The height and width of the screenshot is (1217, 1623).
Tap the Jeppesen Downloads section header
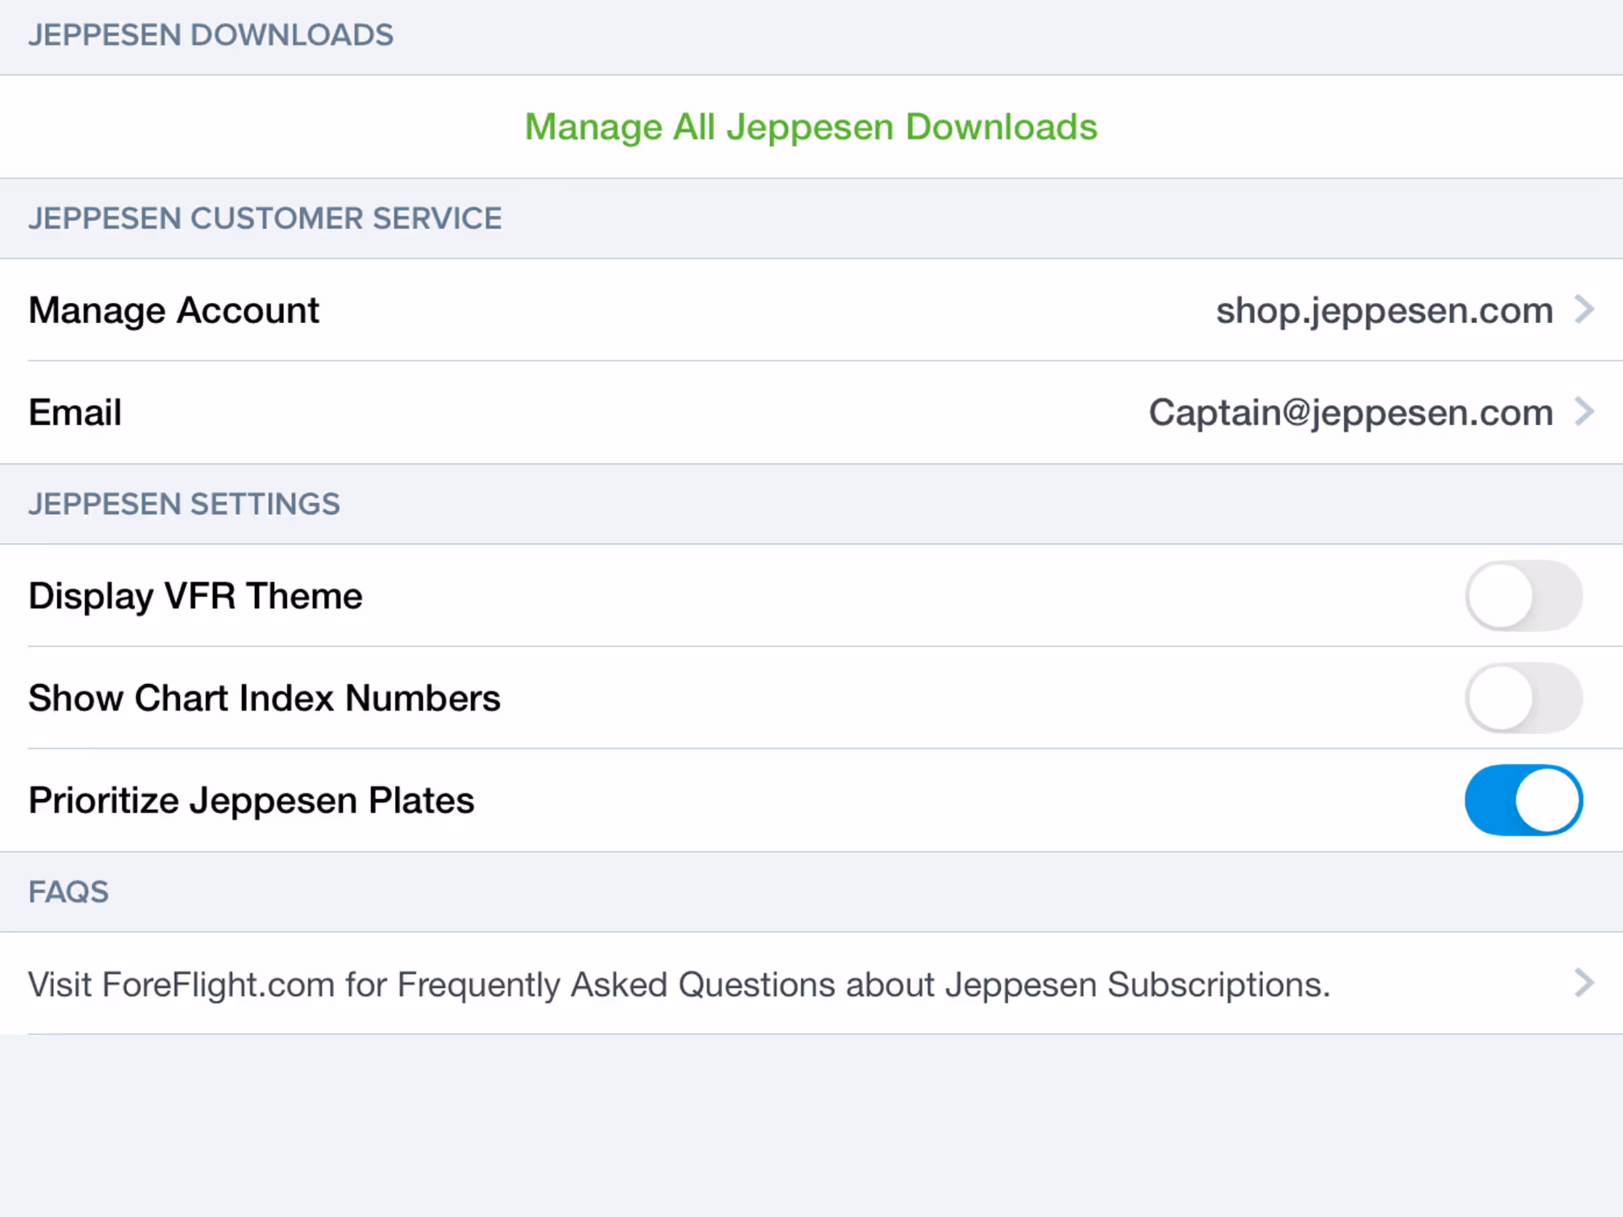click(210, 35)
